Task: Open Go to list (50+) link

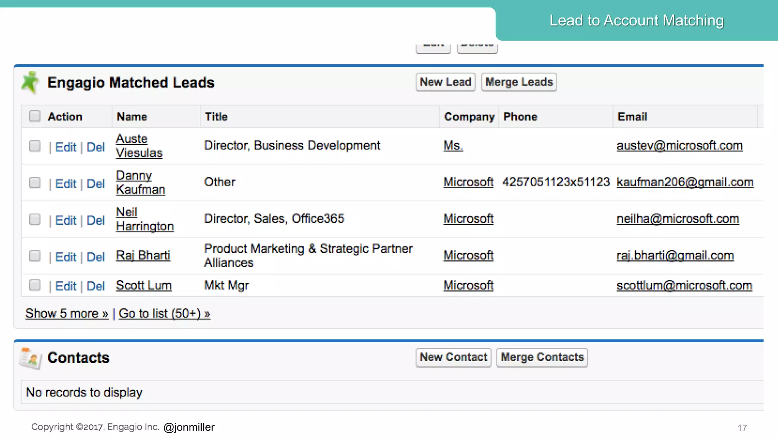Action: point(164,313)
